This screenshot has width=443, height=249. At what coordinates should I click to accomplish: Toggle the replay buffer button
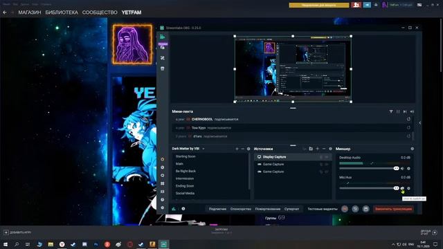click(355, 209)
